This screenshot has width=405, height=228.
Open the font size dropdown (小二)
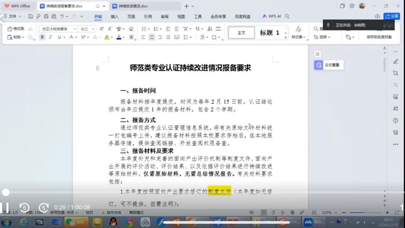pyautogui.click(x=93, y=28)
